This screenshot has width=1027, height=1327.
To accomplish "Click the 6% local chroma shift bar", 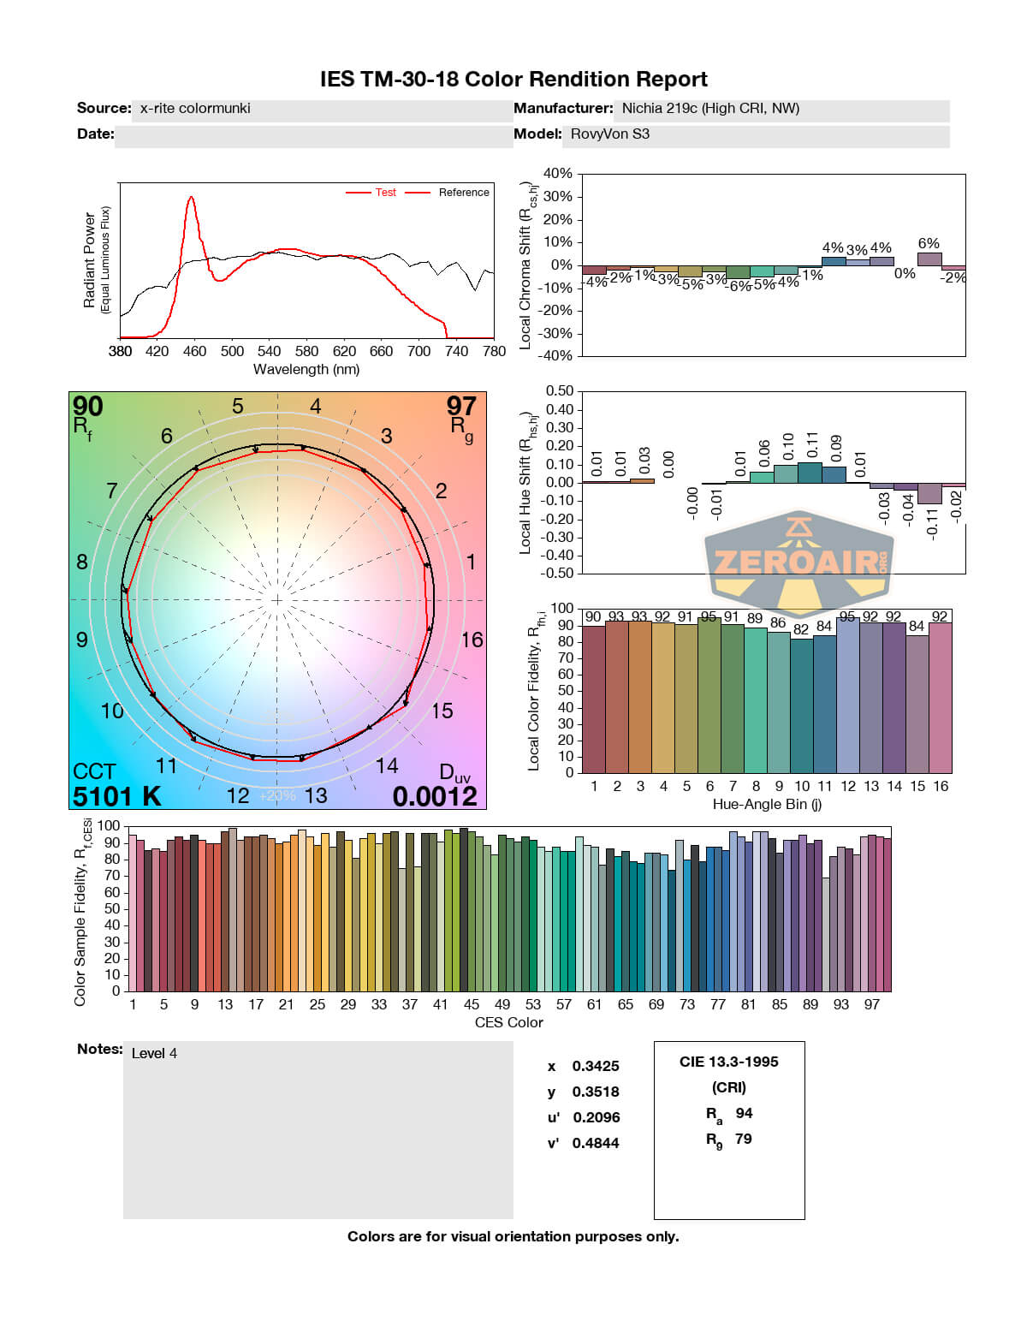I will [929, 259].
